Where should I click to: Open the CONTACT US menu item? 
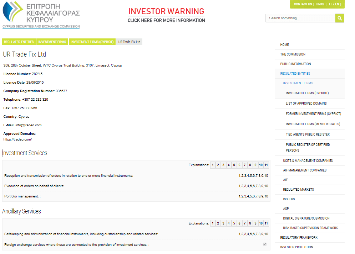tap(303, 4)
